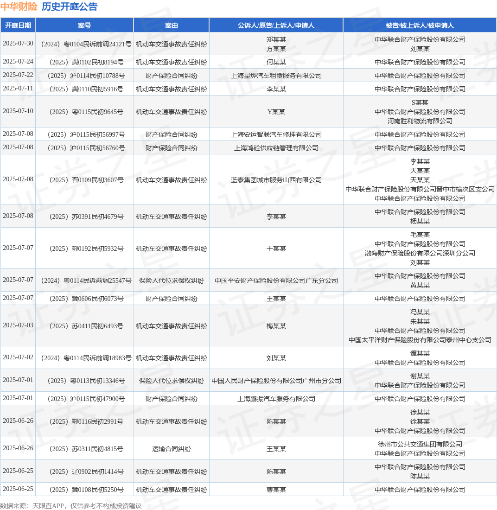The width and height of the screenshot is (497, 510).
Task: Select date cell 2025-07-02
Action: click(18, 357)
